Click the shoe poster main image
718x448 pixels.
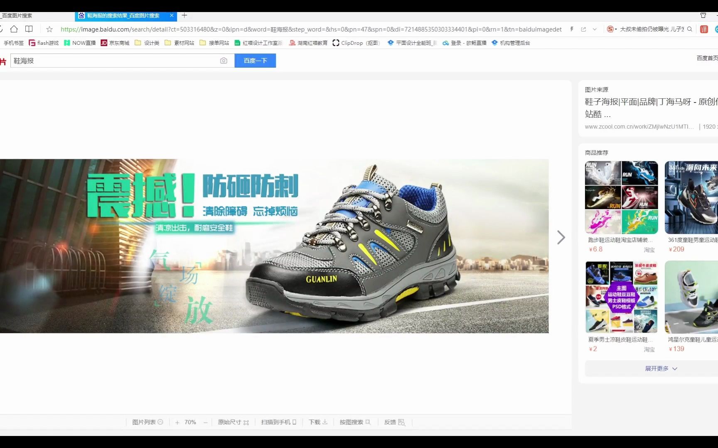click(x=274, y=246)
